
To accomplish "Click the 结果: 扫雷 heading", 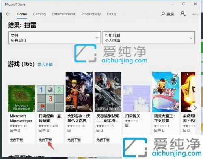I will pyautogui.click(x=22, y=25).
